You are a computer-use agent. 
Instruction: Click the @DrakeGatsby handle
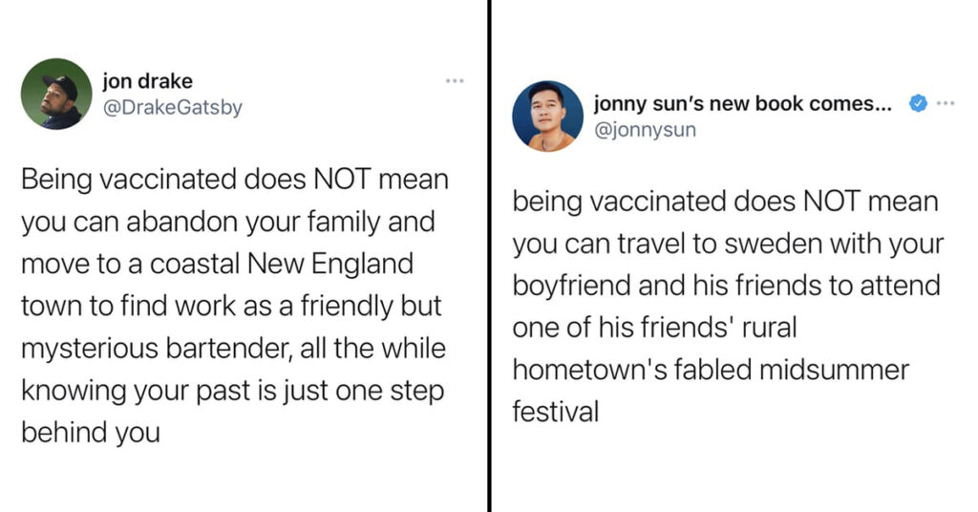point(172,107)
